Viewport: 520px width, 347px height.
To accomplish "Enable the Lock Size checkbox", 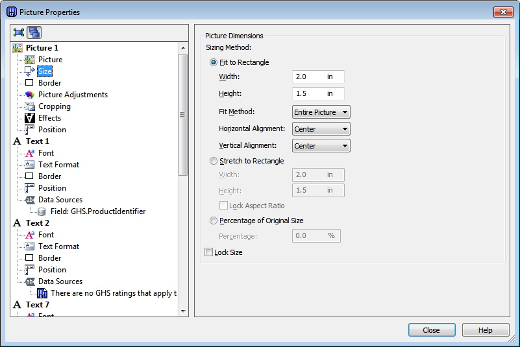I will point(208,252).
